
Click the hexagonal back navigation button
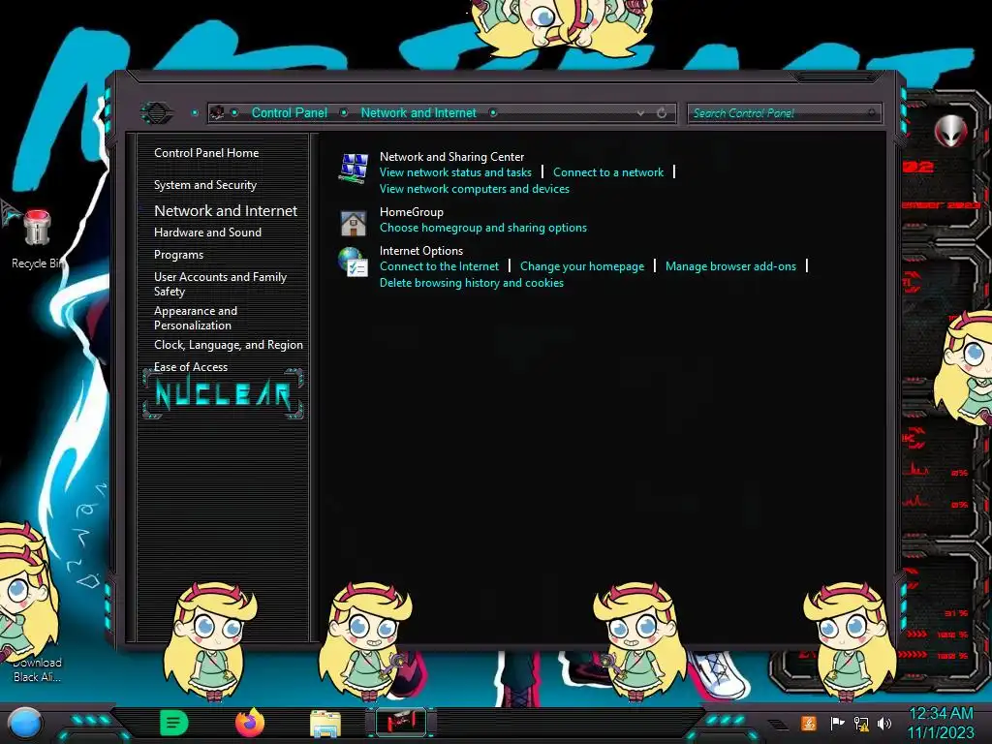156,113
